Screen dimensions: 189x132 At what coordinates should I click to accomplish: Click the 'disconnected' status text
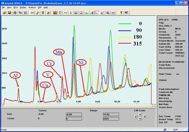coord(167,68)
